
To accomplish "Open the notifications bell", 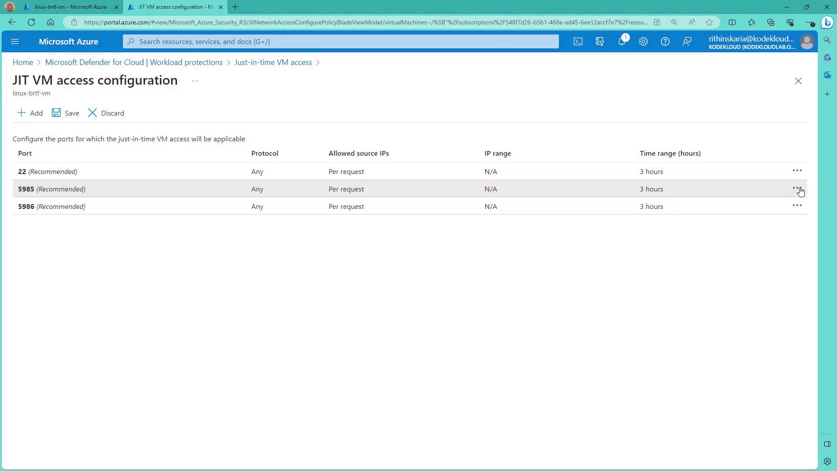I will point(622,41).
